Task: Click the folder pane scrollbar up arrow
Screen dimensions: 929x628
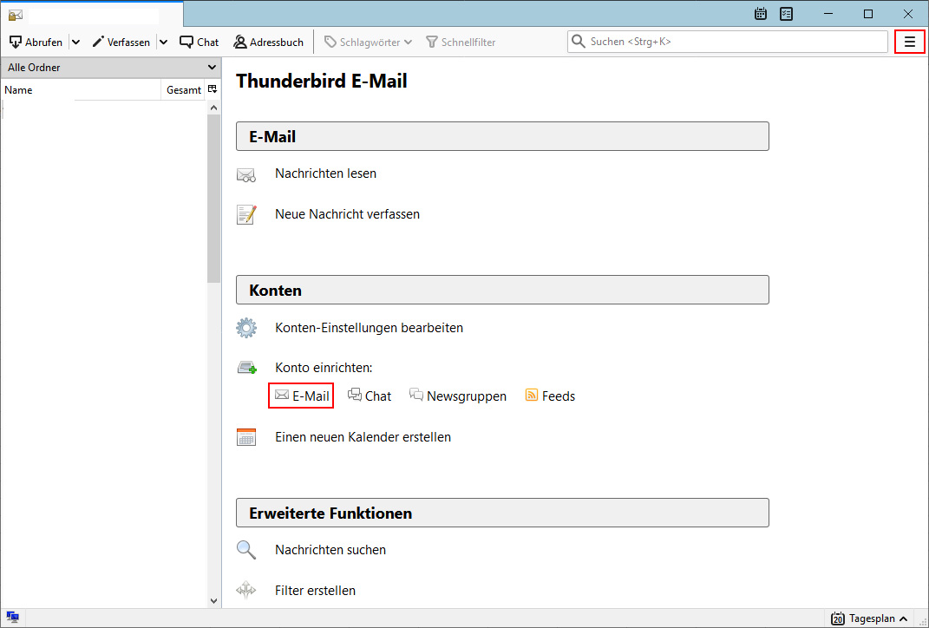Action: point(214,108)
